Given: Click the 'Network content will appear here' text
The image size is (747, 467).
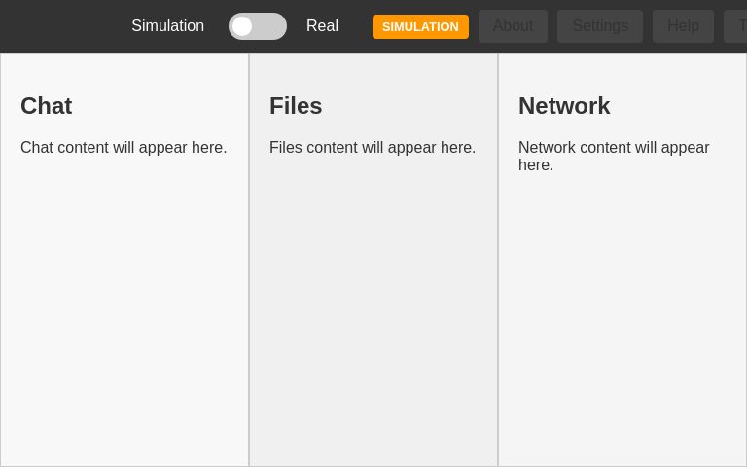Looking at the screenshot, I should 614,157.
